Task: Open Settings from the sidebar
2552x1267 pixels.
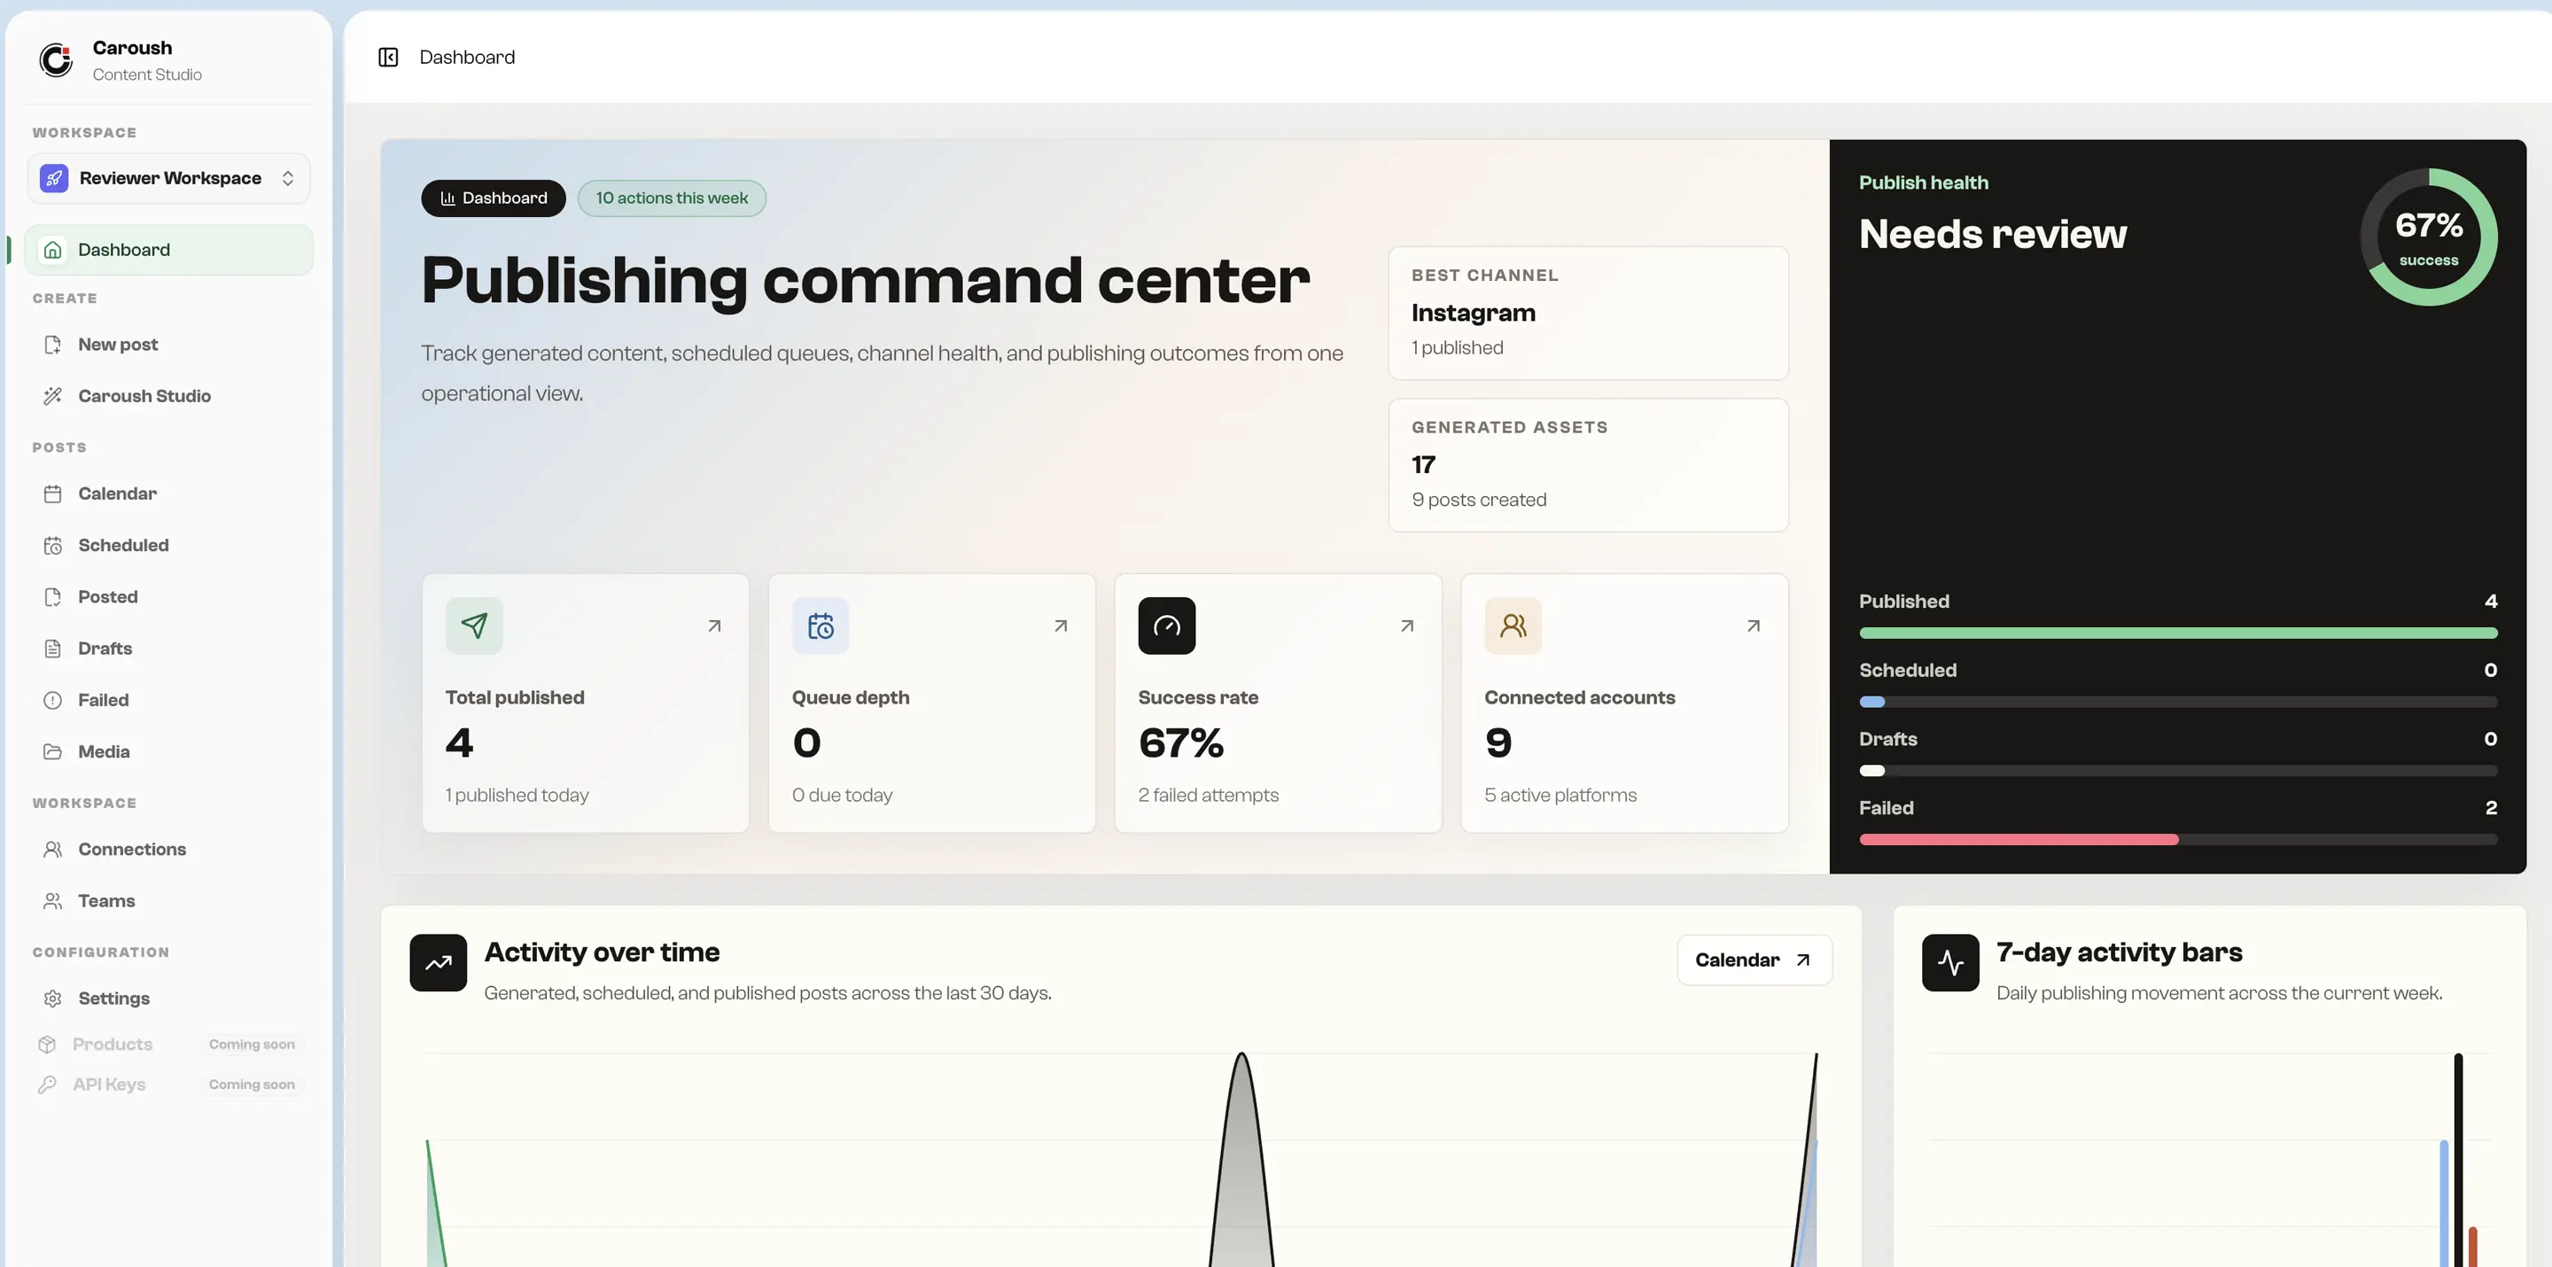Action: click(168, 998)
